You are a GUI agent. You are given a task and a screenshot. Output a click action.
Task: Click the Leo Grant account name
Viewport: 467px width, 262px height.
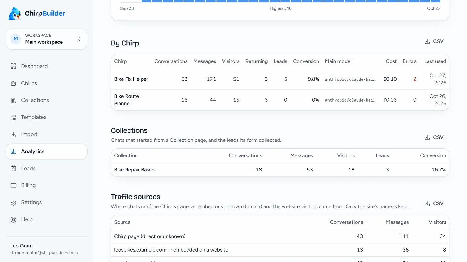pos(22,246)
